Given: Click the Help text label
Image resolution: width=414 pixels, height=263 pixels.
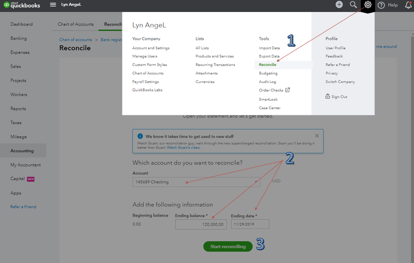Looking at the screenshot, I should click(x=392, y=5).
